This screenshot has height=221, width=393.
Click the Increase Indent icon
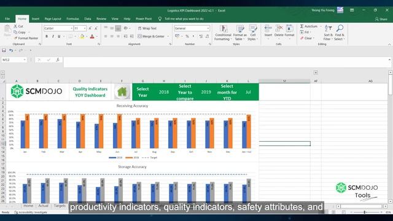(x=131, y=36)
